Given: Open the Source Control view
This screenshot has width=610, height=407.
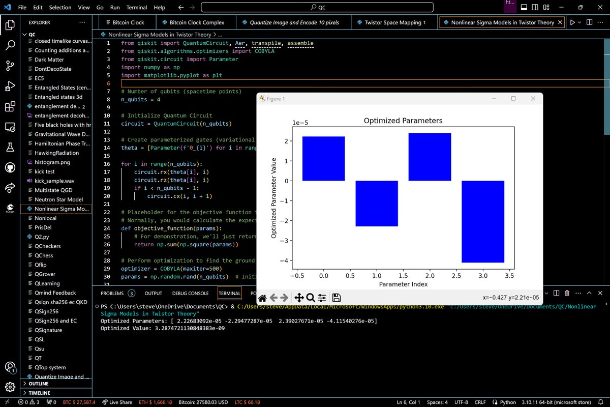Looking at the screenshot, I should click(10, 66).
